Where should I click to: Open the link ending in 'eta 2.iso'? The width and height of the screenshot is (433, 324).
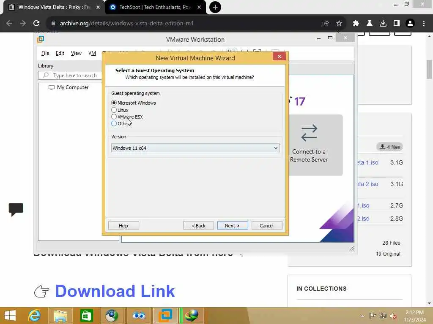pyautogui.click(x=368, y=184)
